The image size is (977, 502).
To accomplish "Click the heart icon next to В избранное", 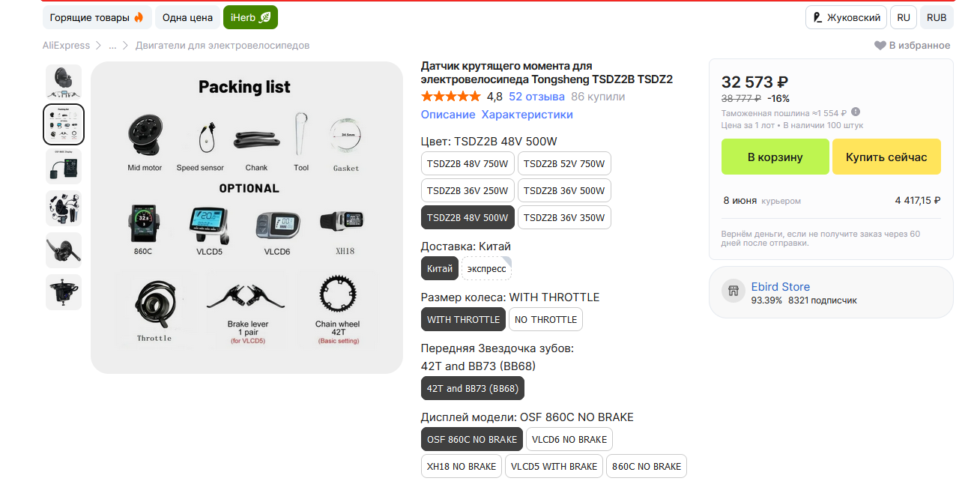I will pyautogui.click(x=880, y=46).
